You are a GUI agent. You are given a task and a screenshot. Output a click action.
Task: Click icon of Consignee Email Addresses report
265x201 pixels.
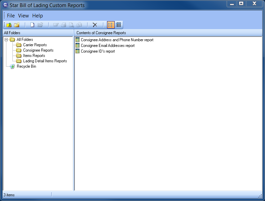(77, 46)
